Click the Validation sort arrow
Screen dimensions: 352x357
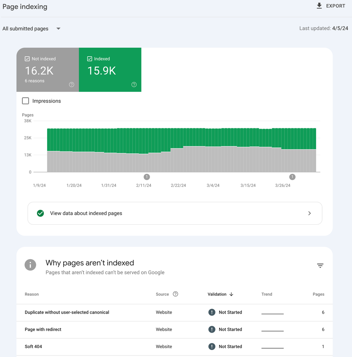tap(232, 294)
